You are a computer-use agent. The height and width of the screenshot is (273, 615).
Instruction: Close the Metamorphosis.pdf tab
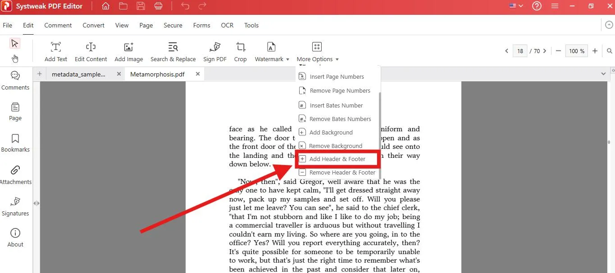(x=197, y=74)
